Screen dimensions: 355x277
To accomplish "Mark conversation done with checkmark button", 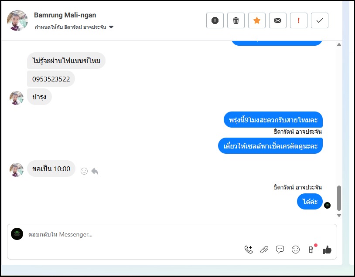I will [x=319, y=20].
